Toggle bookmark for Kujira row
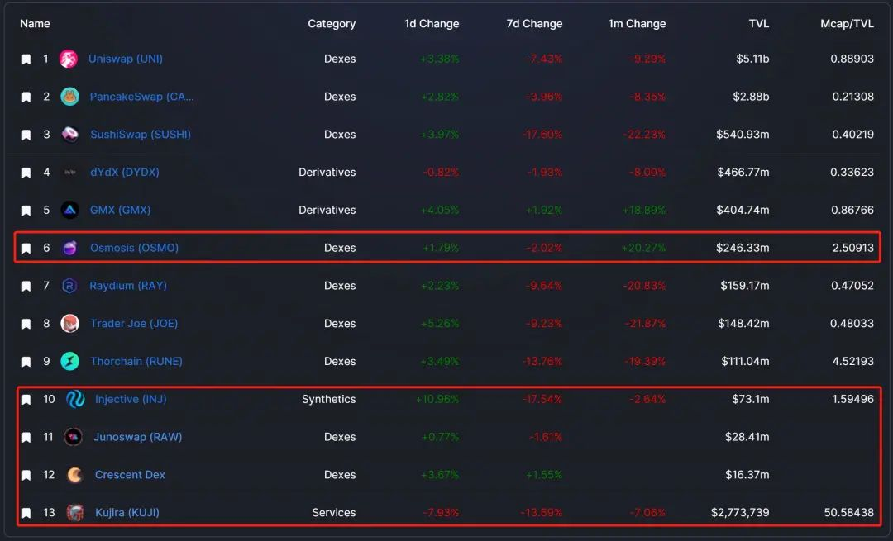 point(26,513)
